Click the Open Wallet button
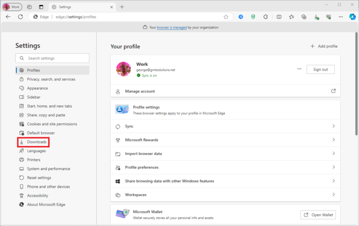 318,215
